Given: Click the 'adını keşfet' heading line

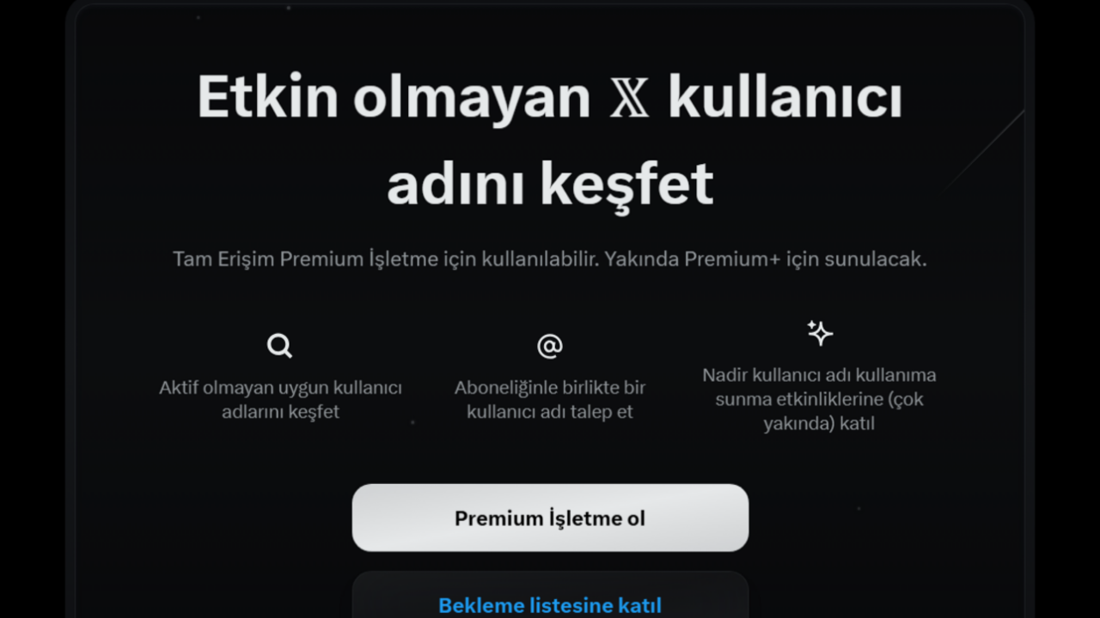Looking at the screenshot, I should click(x=550, y=184).
